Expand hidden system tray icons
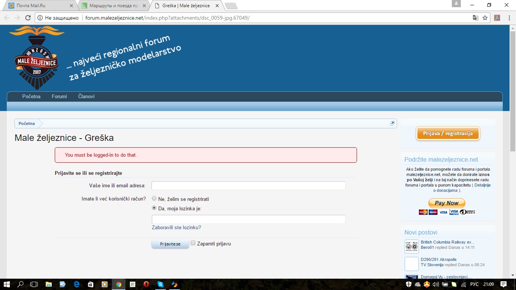 coord(401,284)
